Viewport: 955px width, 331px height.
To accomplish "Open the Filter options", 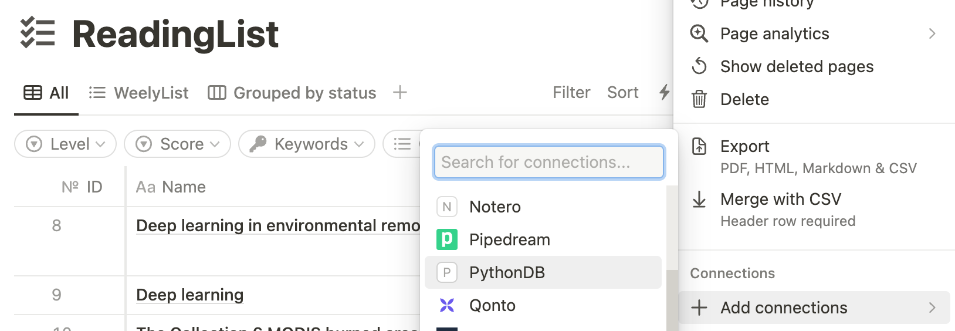I will click(571, 92).
